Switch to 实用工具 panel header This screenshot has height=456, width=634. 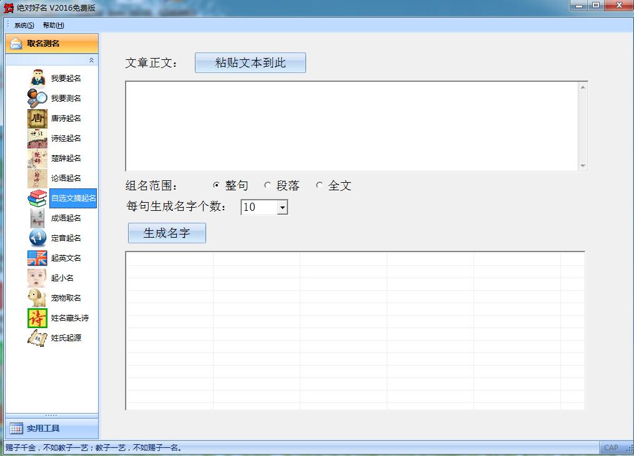coord(52,428)
